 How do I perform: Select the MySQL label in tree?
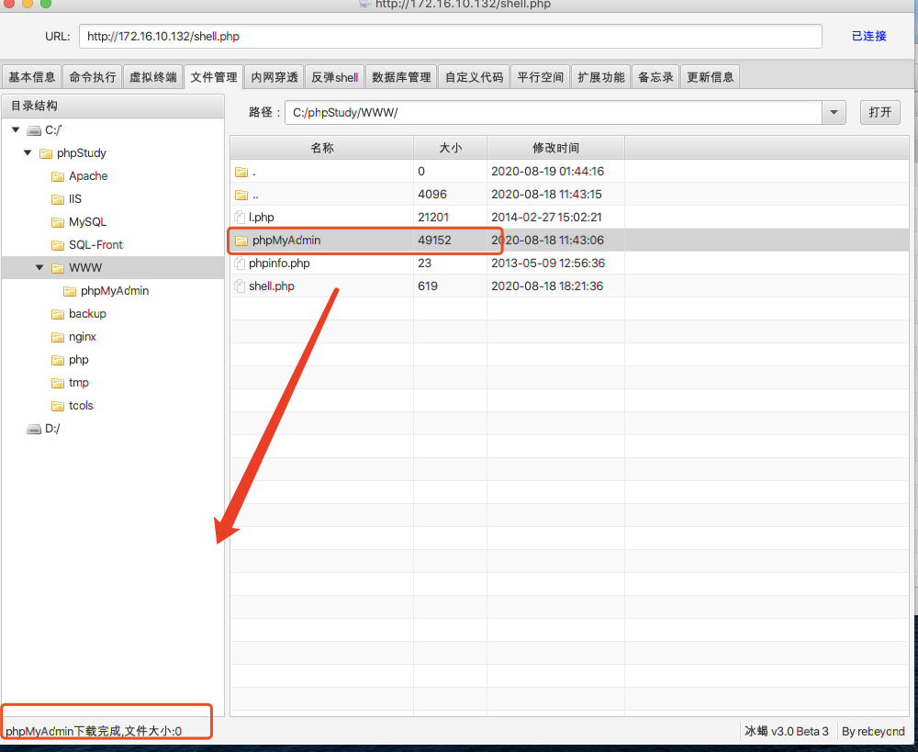coord(87,222)
